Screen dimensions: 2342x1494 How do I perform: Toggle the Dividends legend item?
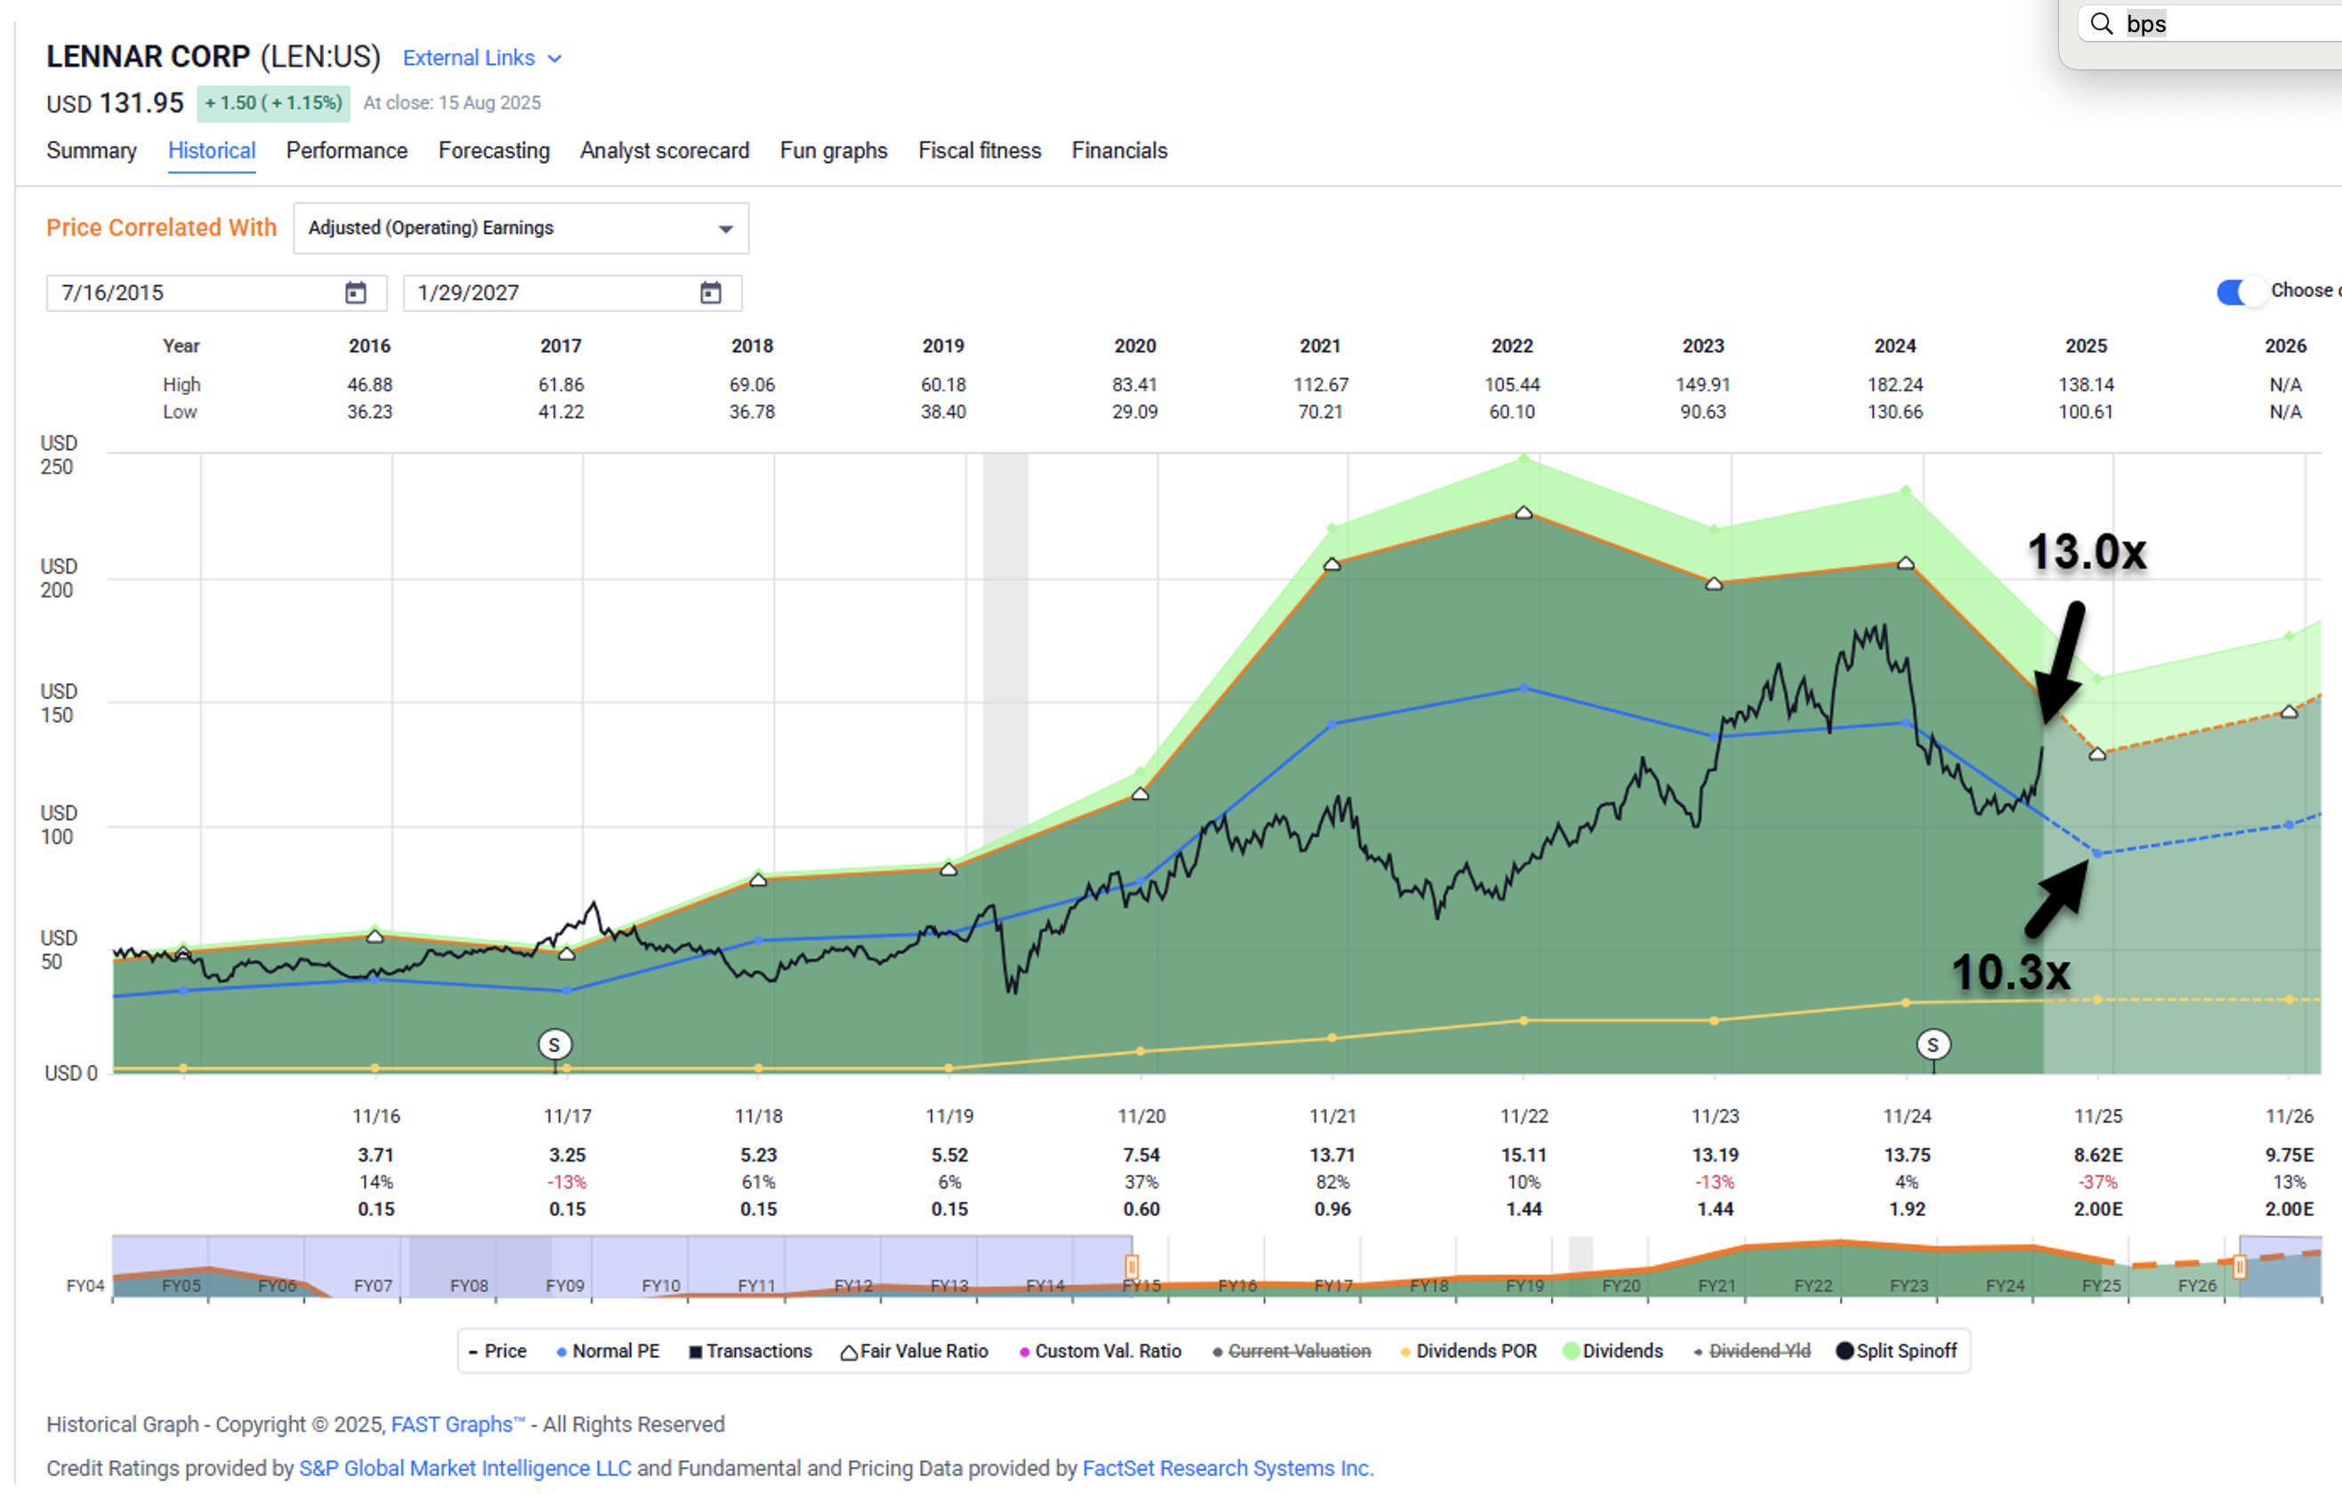[1612, 1351]
